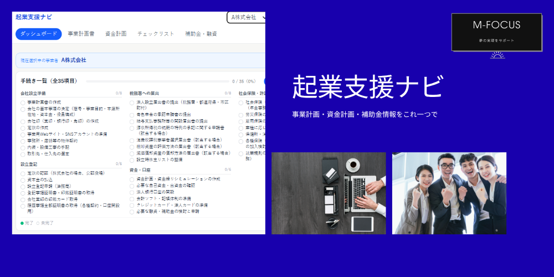The height and width of the screenshot is (277, 554).
Task: Click the 現在選択中の事業者 A株式会社 banner
Action: pos(140,60)
